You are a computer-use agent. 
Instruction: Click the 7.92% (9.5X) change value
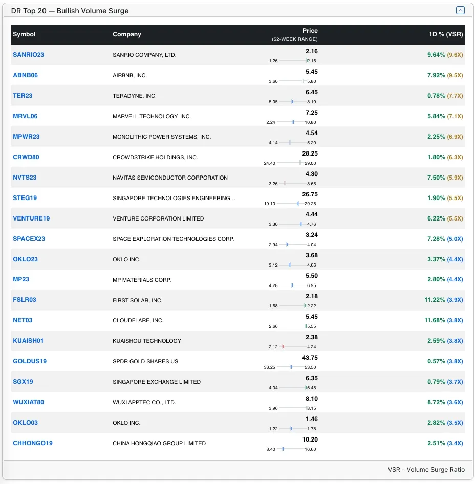(445, 75)
